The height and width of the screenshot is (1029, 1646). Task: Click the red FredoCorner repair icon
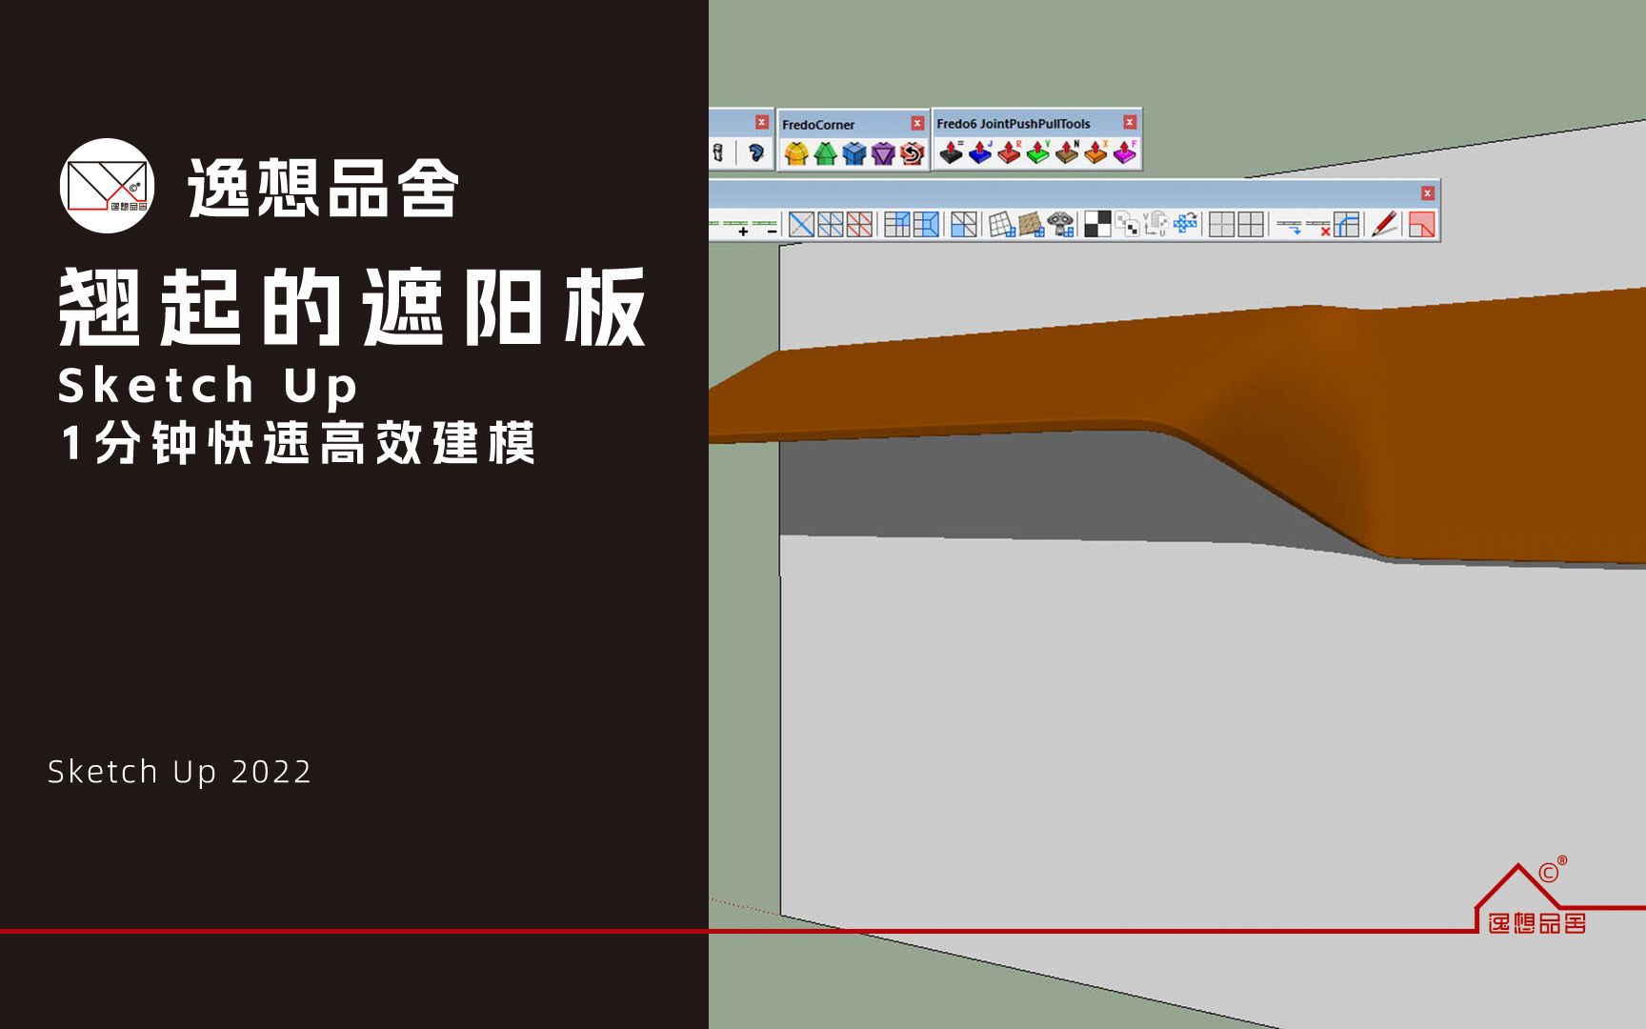[x=913, y=153]
